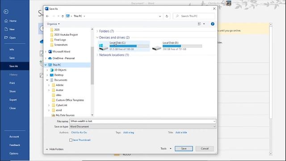Click the back arrow in Word backstage
This screenshot has height=161, width=286.
click(6, 12)
